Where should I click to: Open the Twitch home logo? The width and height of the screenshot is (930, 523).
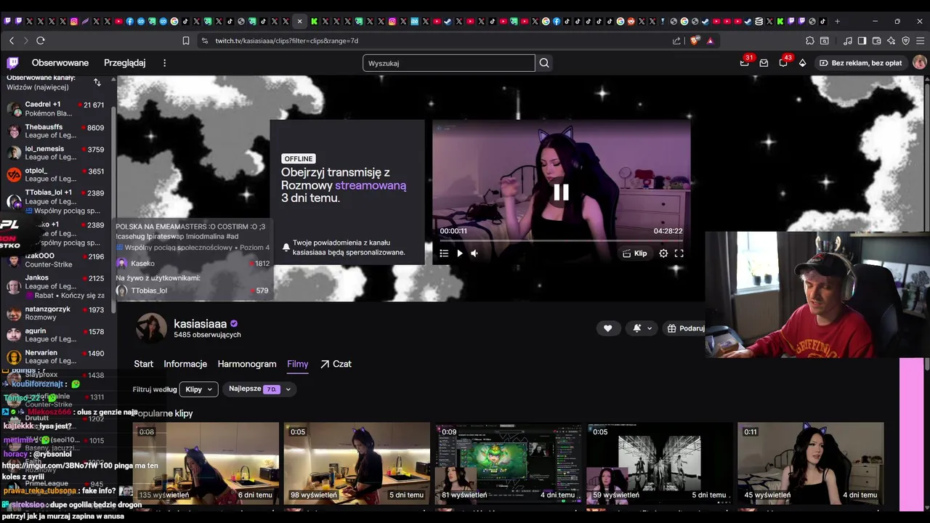(x=13, y=63)
